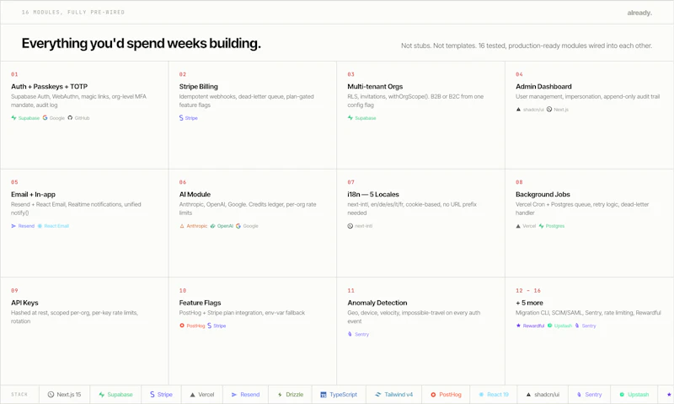Open the + 5 more module title
The height and width of the screenshot is (404, 674).
pyautogui.click(x=529, y=303)
